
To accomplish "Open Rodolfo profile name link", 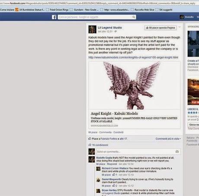I will click(x=189, y=17).
